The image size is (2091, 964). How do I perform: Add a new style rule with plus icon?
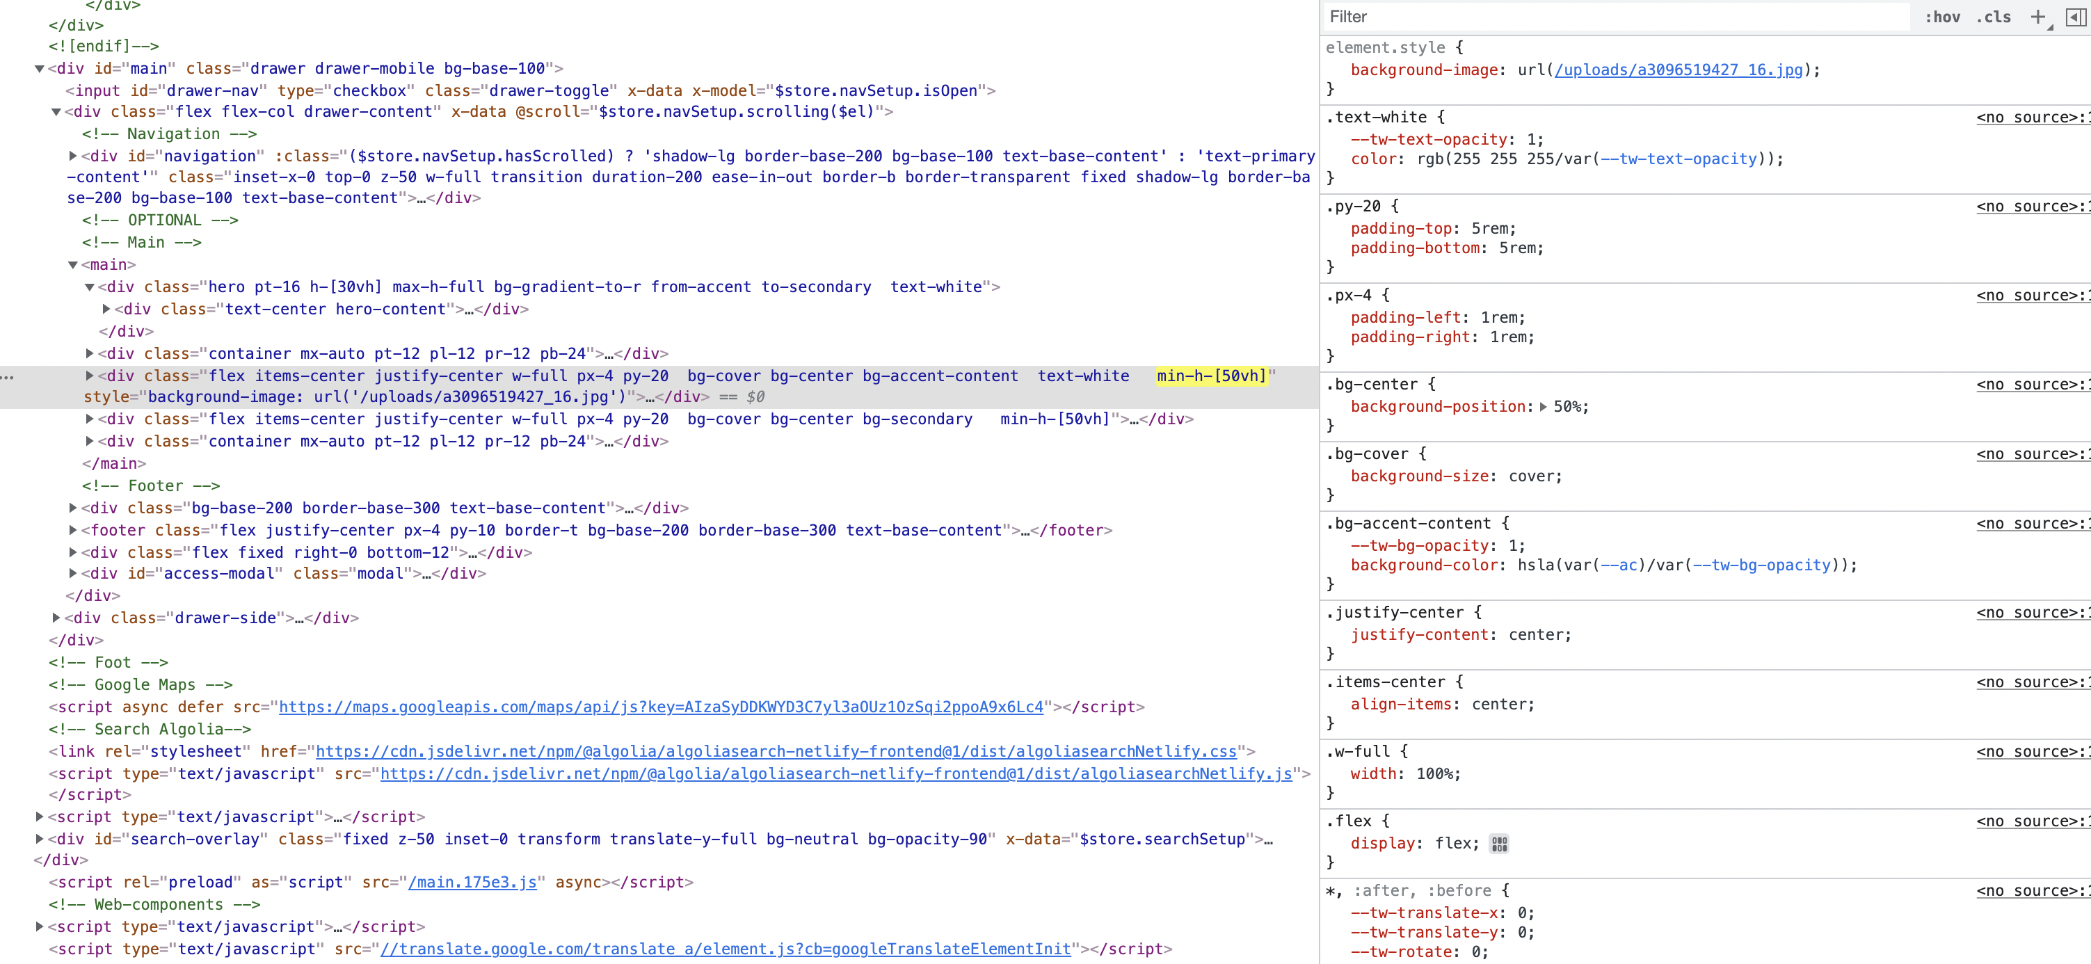2038,17
